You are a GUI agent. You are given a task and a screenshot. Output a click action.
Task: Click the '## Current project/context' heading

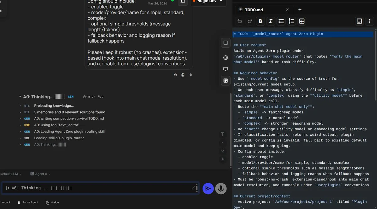tap(262, 196)
